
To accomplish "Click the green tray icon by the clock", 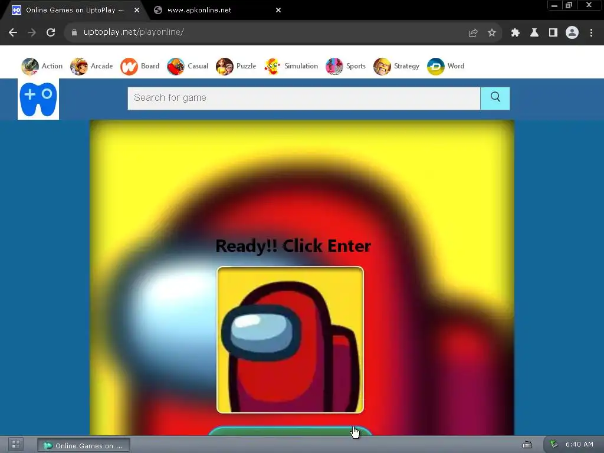I will 553,444.
